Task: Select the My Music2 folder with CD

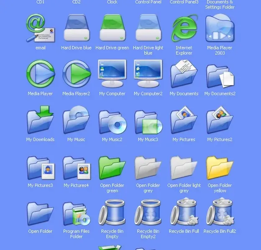Action: (x=113, y=122)
